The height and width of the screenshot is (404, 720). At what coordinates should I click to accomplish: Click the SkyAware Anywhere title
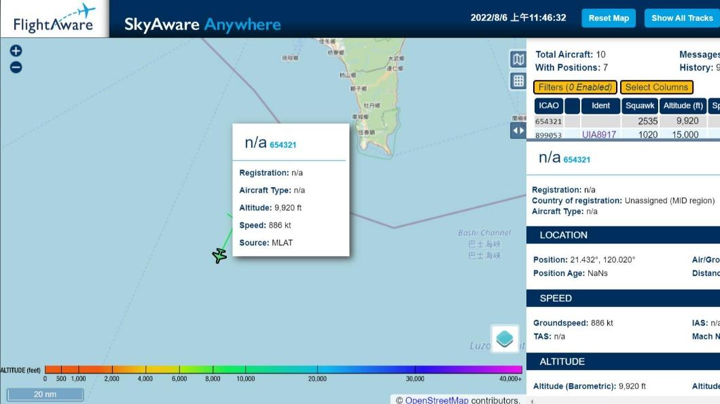click(202, 24)
